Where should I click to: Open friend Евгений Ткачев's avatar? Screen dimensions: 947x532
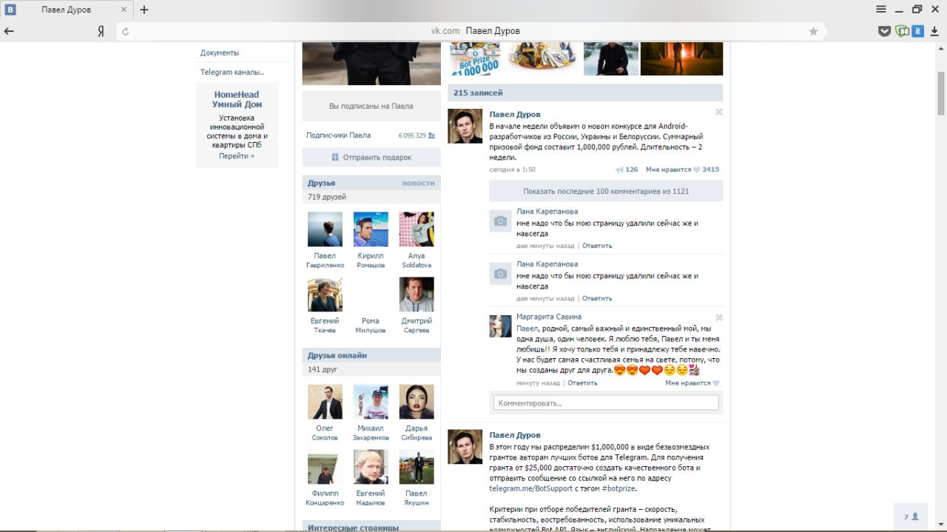[x=325, y=294]
